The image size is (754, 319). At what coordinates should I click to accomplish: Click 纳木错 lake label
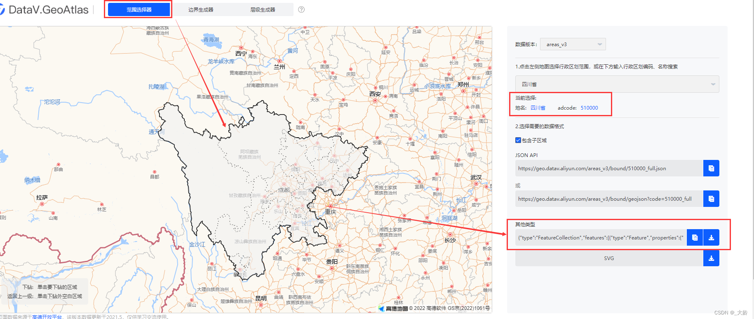click(32, 180)
